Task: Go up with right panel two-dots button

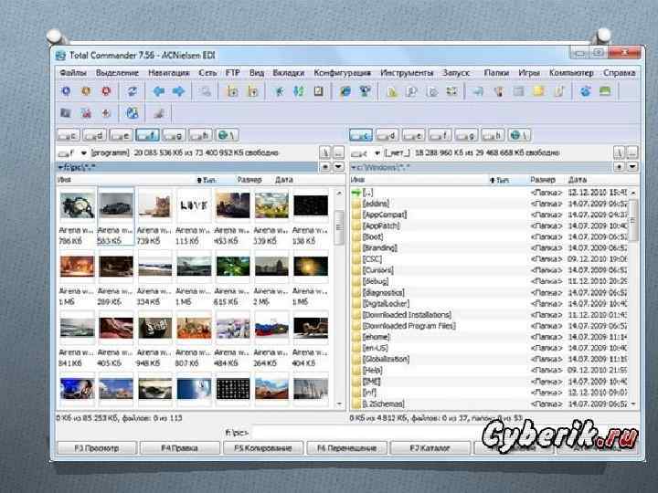Action: click(x=632, y=152)
